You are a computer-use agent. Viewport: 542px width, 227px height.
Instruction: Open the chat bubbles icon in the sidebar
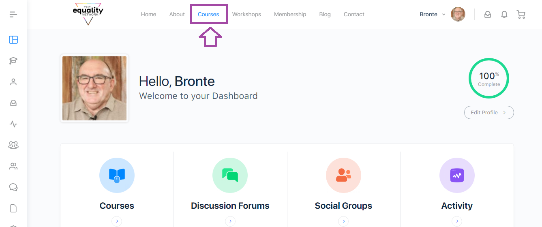pos(13,187)
